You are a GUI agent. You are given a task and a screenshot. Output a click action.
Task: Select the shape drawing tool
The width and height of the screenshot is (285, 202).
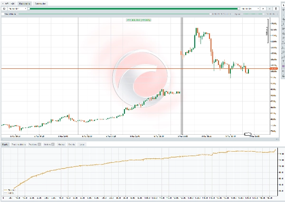283,52
